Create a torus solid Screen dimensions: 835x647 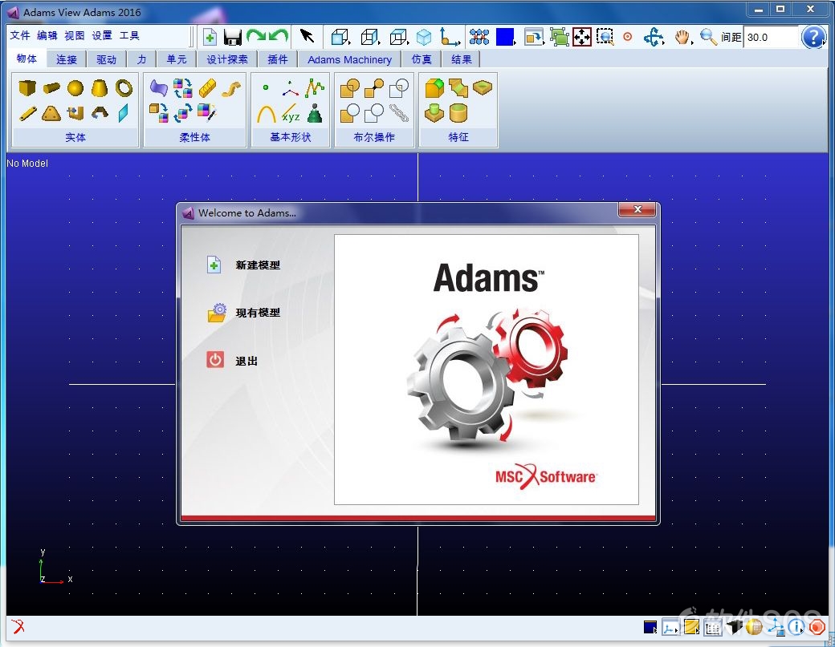[x=124, y=87]
